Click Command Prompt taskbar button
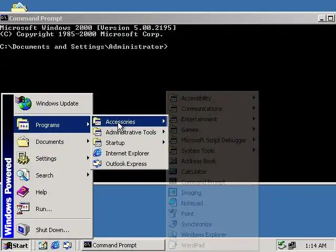Screen dimensions: 336x252 pos(123,245)
